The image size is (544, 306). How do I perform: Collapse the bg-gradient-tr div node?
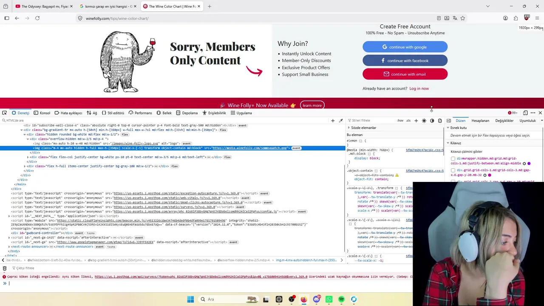click(21, 130)
